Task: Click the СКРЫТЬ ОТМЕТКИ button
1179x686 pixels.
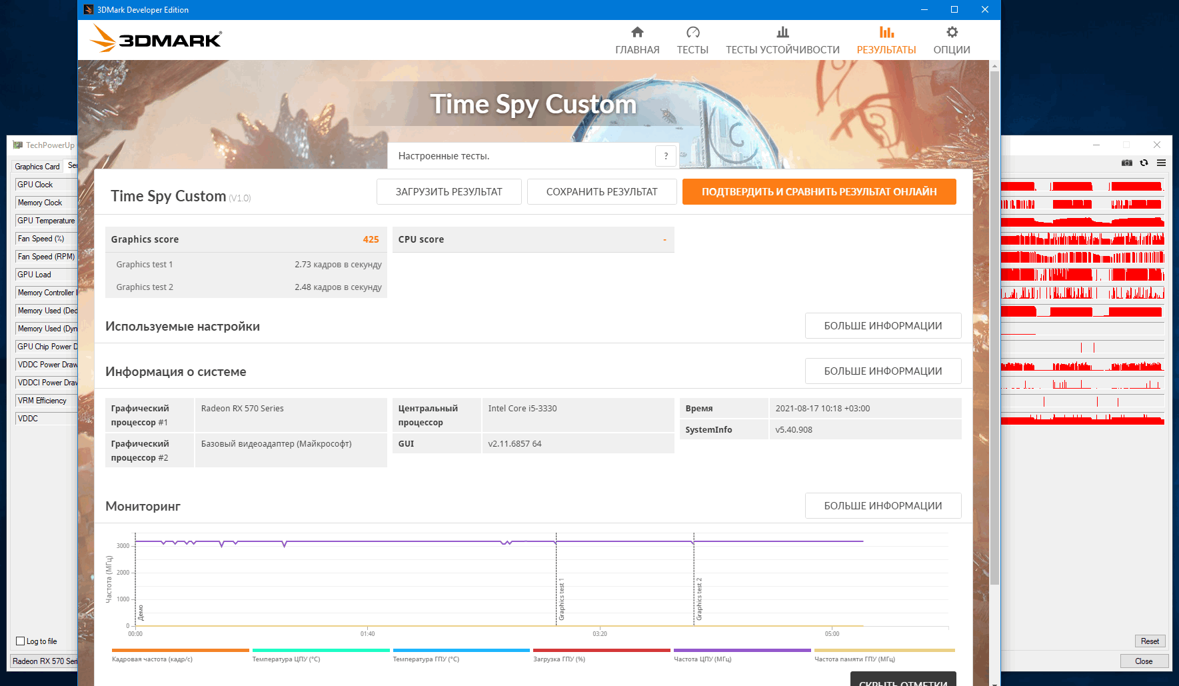Action: (x=903, y=679)
